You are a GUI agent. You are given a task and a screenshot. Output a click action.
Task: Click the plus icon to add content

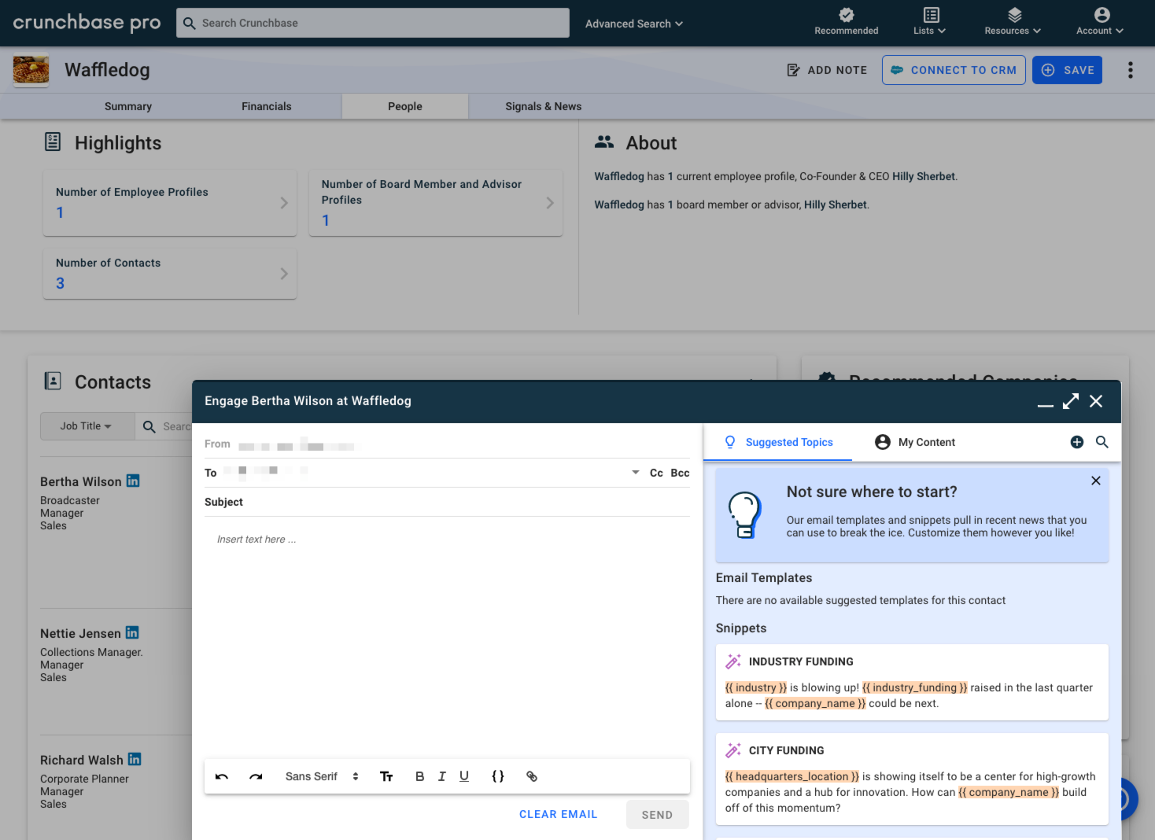tap(1077, 442)
